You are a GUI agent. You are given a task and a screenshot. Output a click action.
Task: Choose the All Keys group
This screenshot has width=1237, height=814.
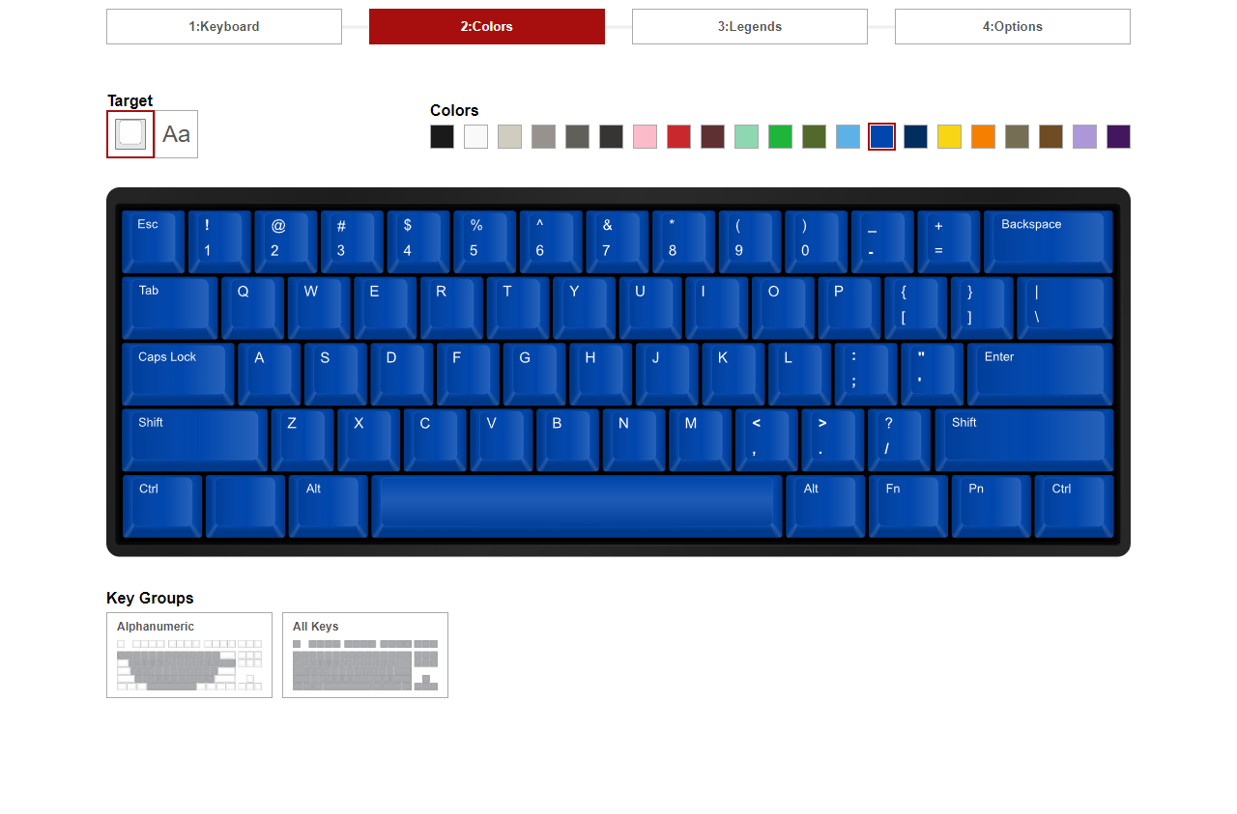click(365, 655)
